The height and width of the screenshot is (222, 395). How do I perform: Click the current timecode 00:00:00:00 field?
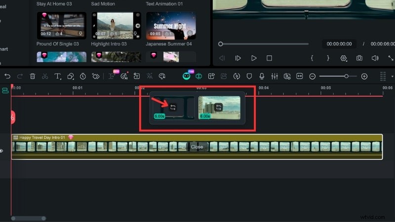pos(339,44)
